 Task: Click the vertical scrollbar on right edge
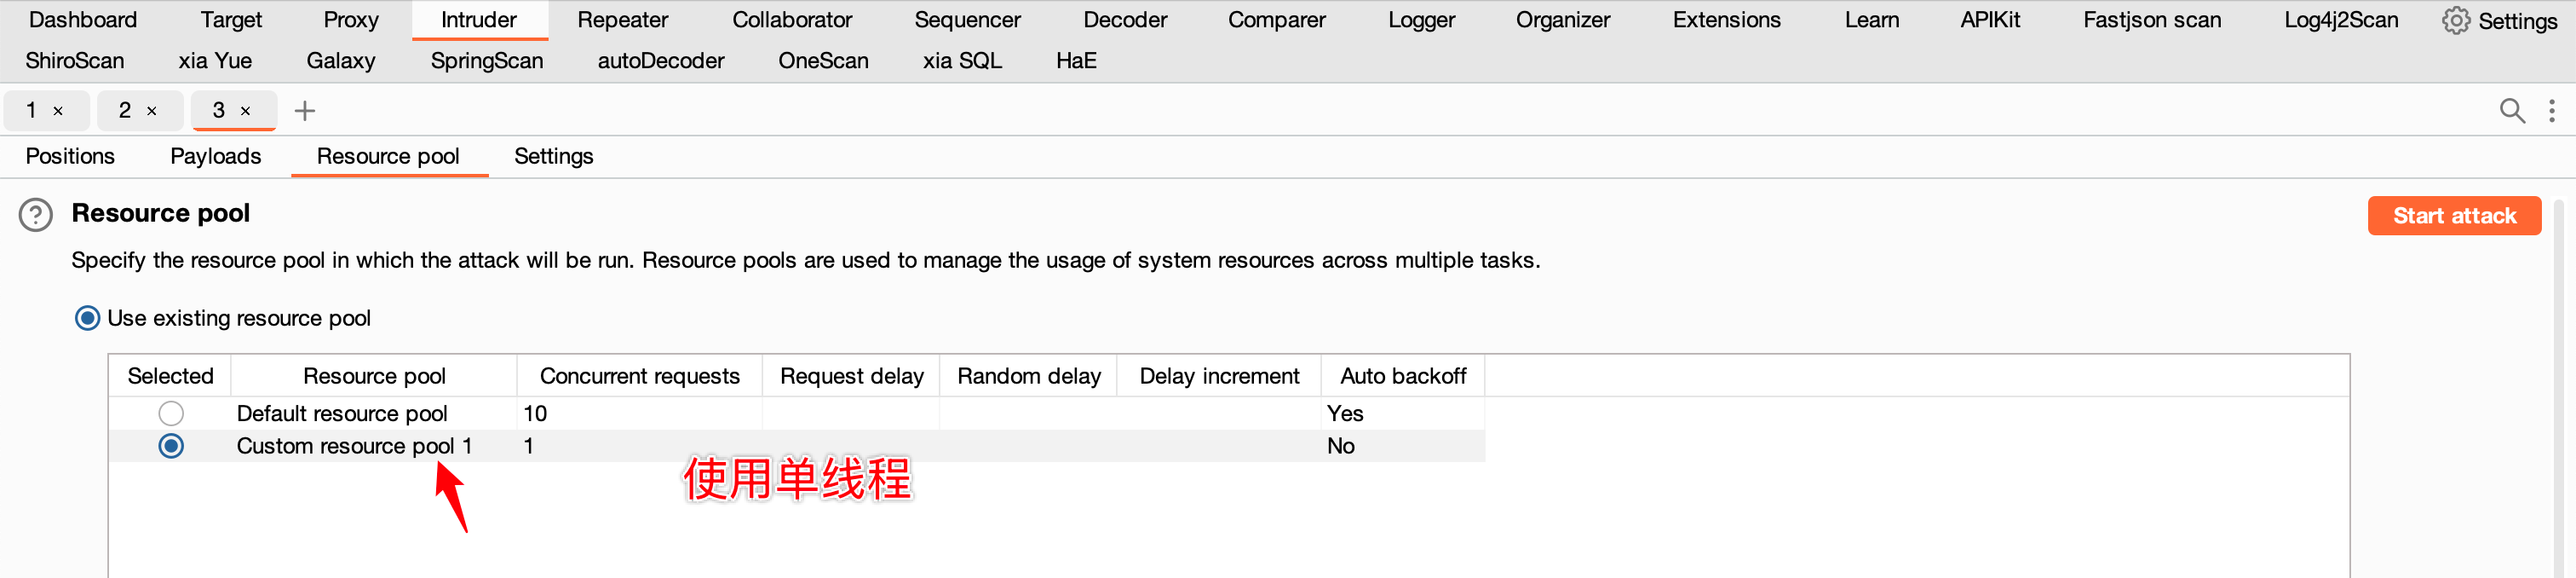(2560, 388)
